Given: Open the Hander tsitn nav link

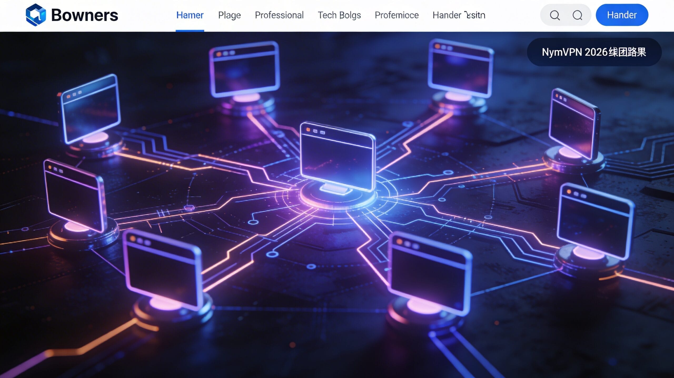Looking at the screenshot, I should pos(459,15).
